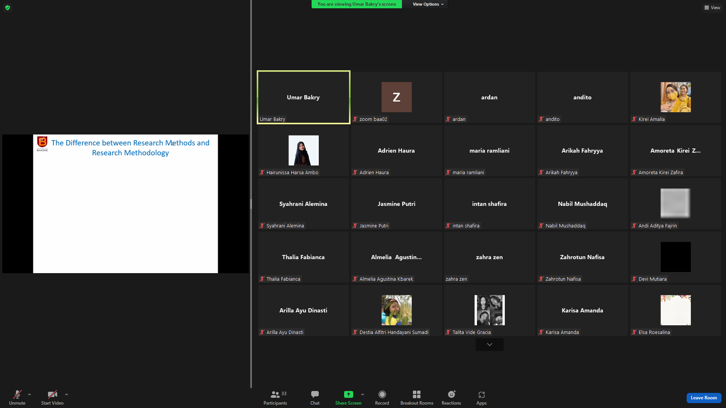Screen dimensions: 726x408
Task: Show next page of participants with down chevron
Action: 490,345
